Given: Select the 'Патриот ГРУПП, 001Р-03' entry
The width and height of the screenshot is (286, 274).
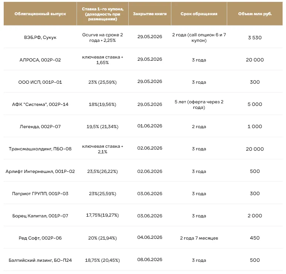Looking at the screenshot, I should (40, 194).
